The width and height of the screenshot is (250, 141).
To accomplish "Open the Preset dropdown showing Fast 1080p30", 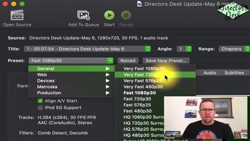I will click(71, 61).
